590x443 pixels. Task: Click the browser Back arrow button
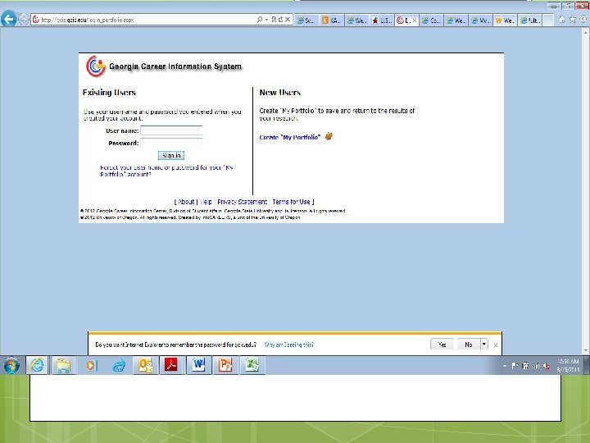tap(9, 19)
